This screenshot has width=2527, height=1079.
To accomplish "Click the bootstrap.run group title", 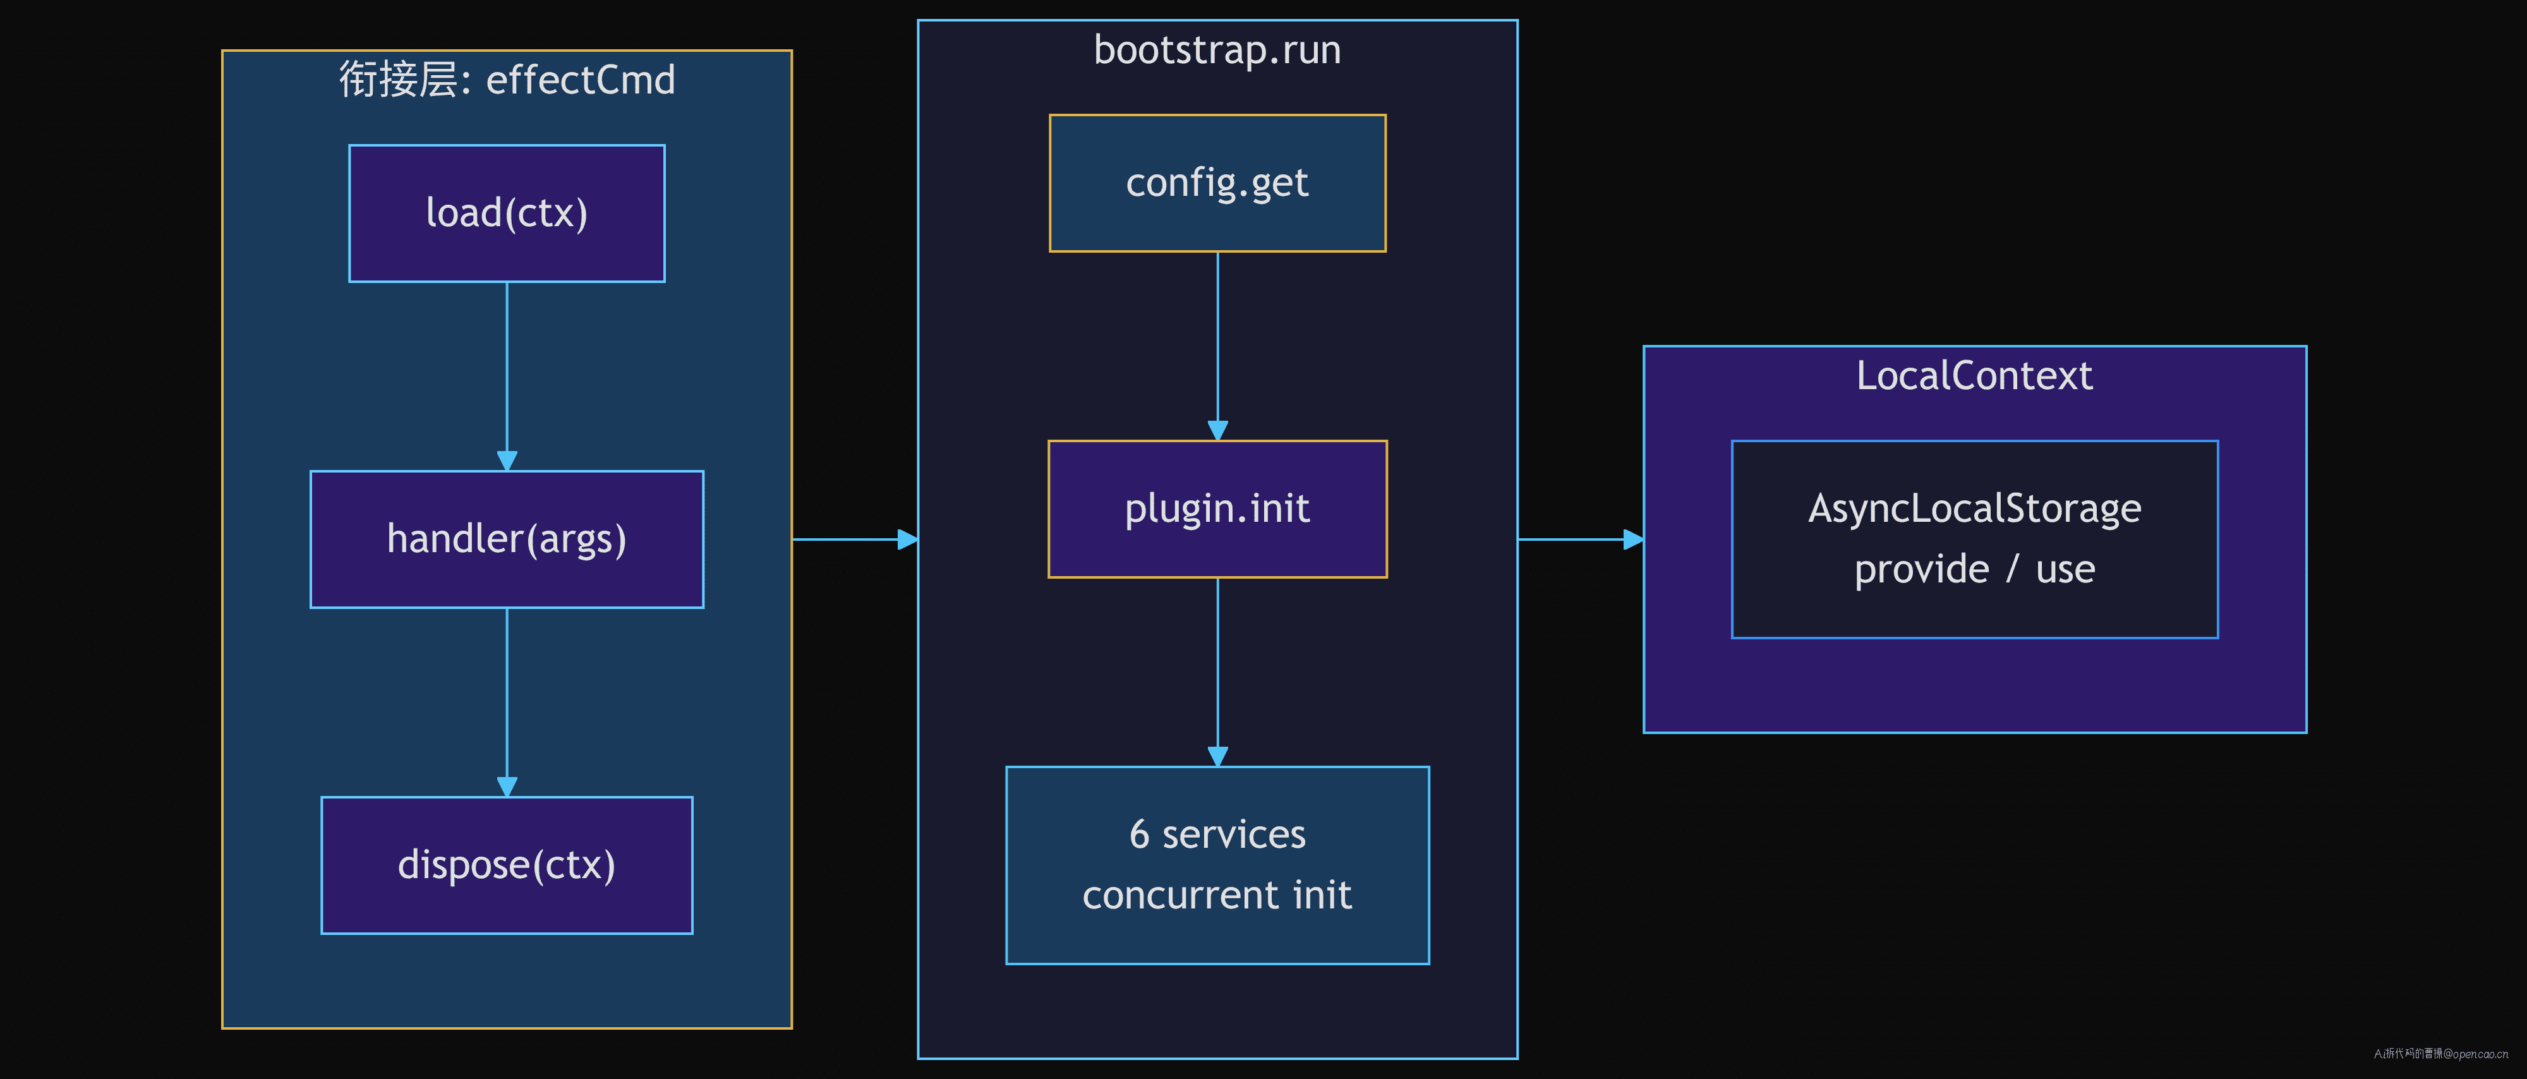I will (1217, 50).
